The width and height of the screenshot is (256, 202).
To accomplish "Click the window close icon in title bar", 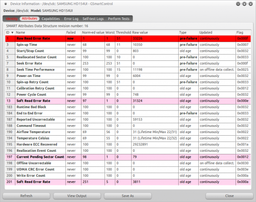I will [250, 4].
